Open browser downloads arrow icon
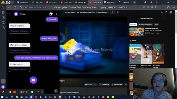 [x=174, y=7]
